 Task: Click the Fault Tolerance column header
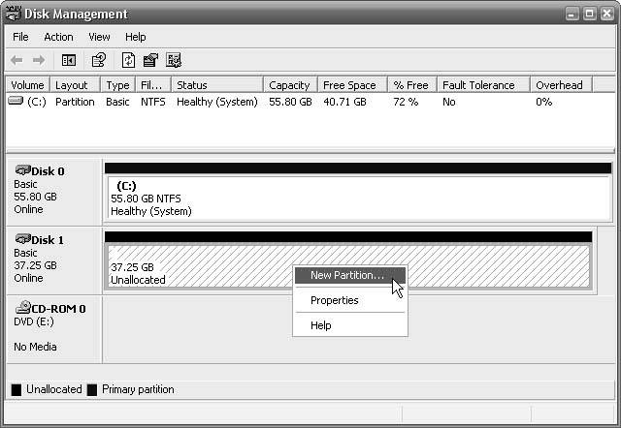tap(482, 85)
